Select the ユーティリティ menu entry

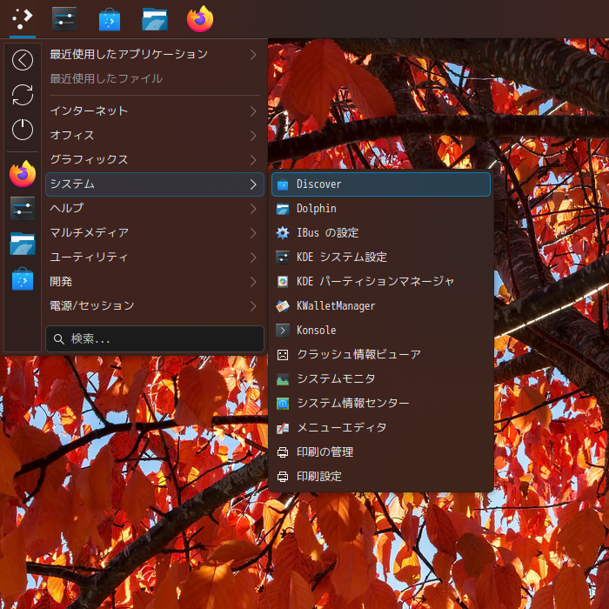[x=155, y=258]
